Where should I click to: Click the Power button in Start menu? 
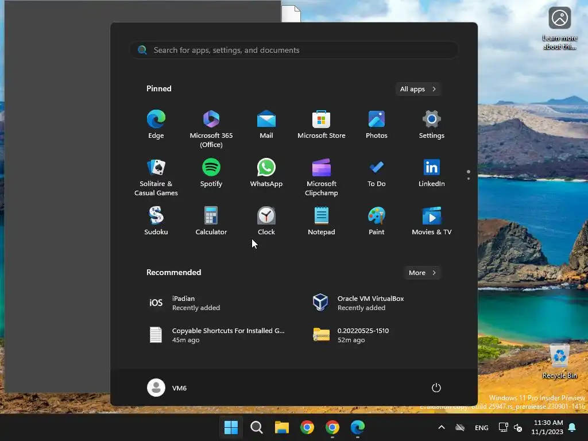[436, 388]
